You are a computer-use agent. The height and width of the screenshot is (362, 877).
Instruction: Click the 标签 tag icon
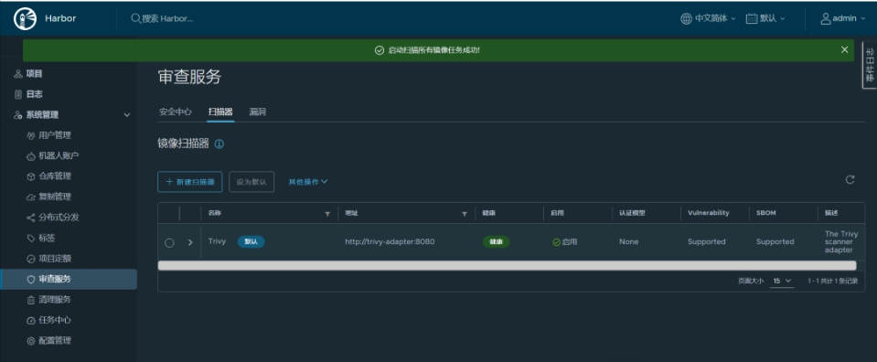point(31,238)
